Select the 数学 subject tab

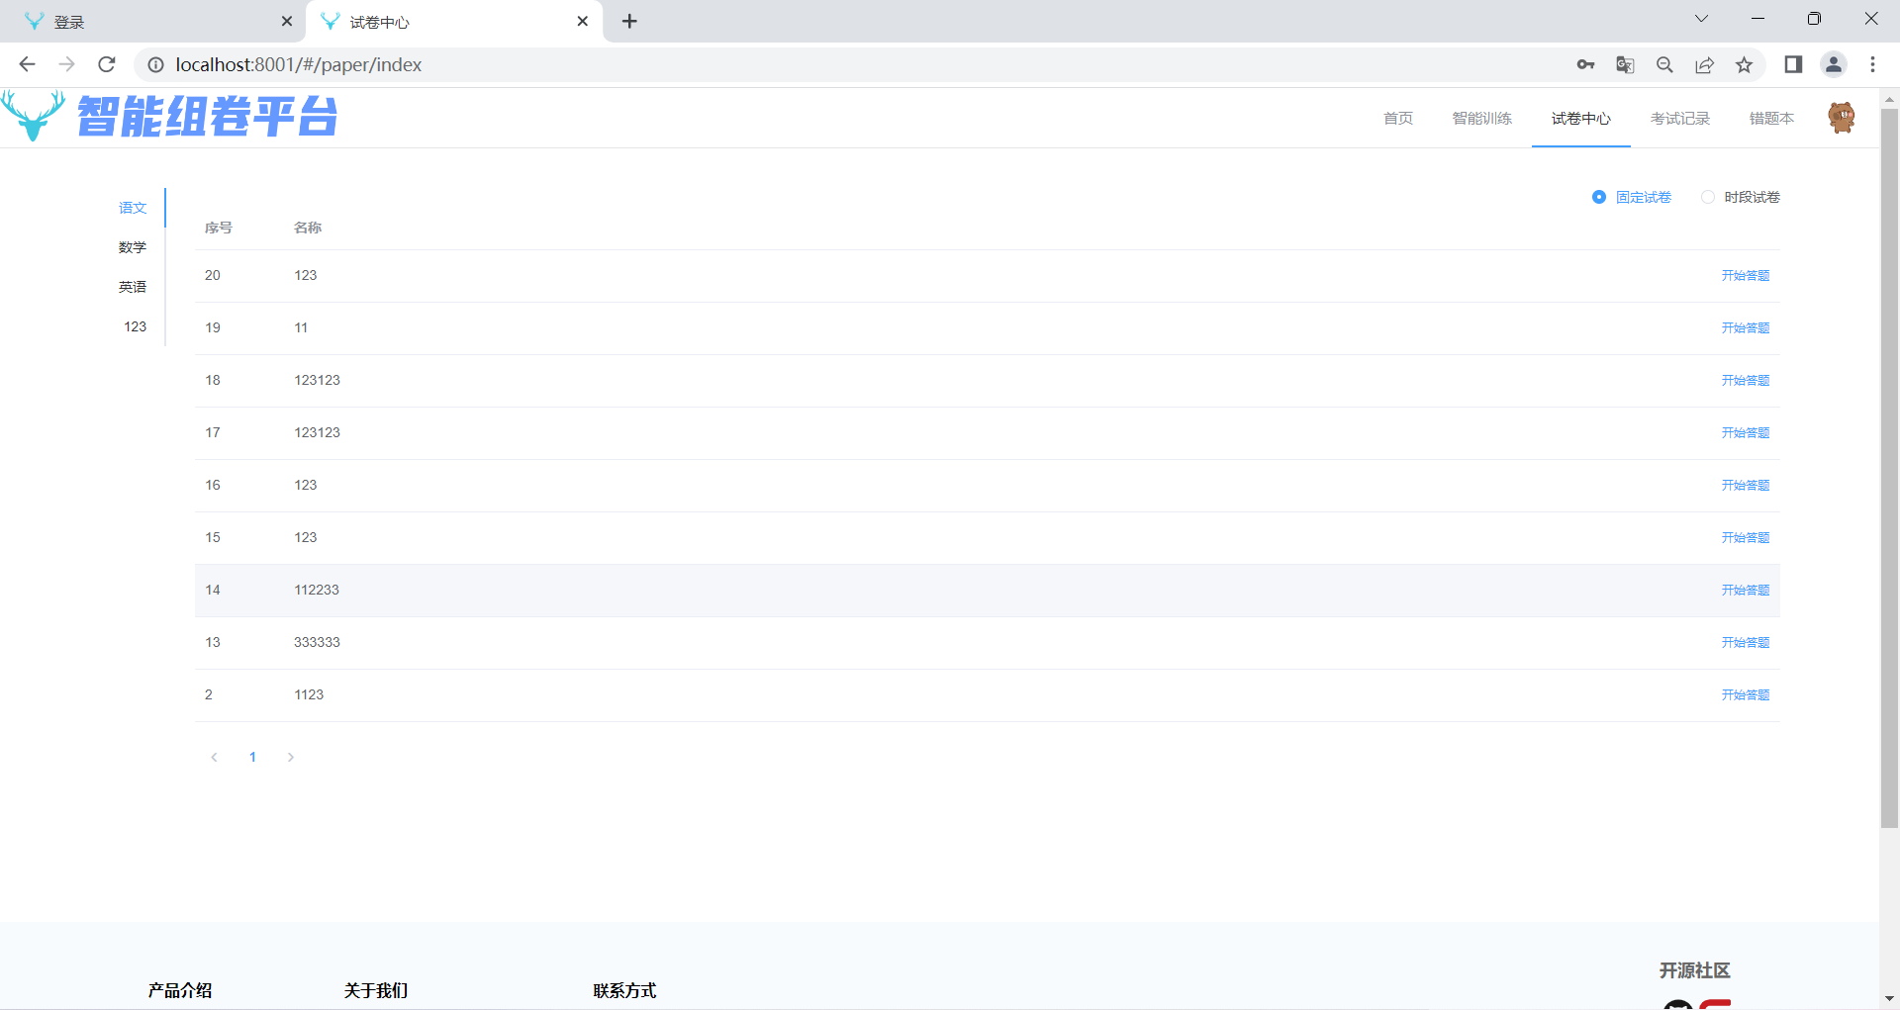(x=133, y=247)
